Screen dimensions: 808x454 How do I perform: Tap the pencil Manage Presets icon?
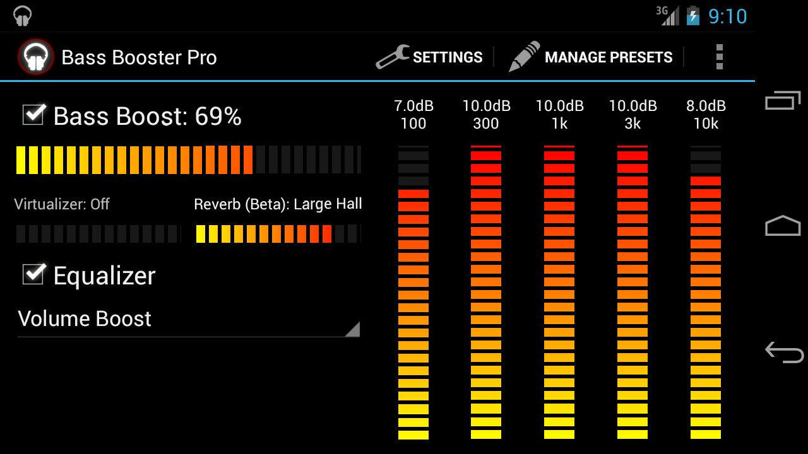[x=525, y=57]
